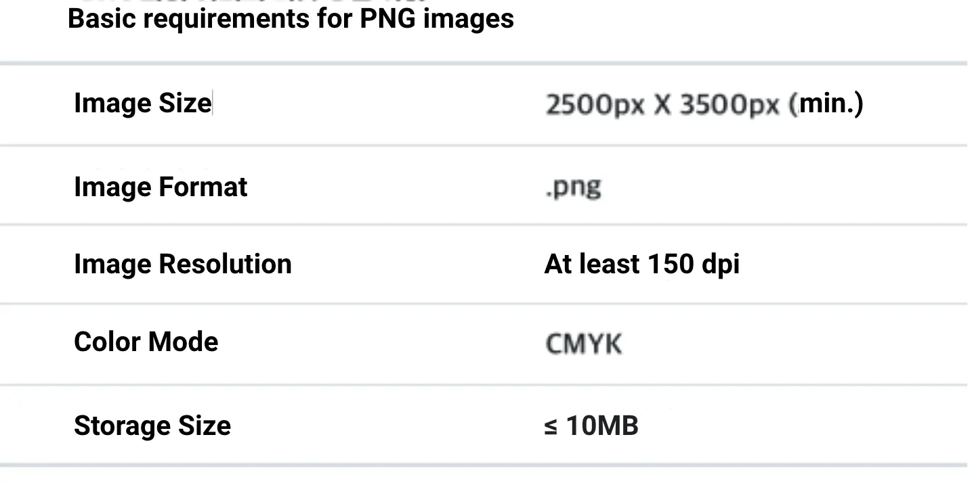Click the 'Basic requirements for PNG images' heading
Viewport: 974px width, 483px height.
(x=291, y=19)
